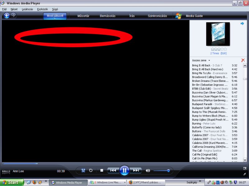
Task: Click the (Edit) link
Action: coord(223,53)
